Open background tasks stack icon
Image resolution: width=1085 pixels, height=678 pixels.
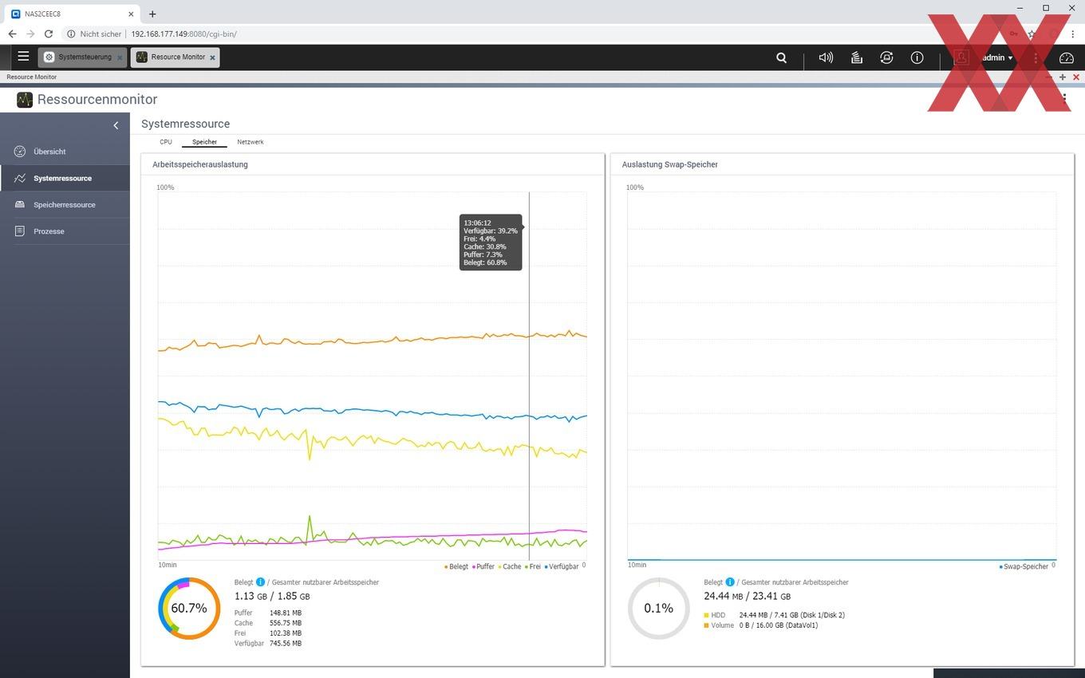[856, 57]
